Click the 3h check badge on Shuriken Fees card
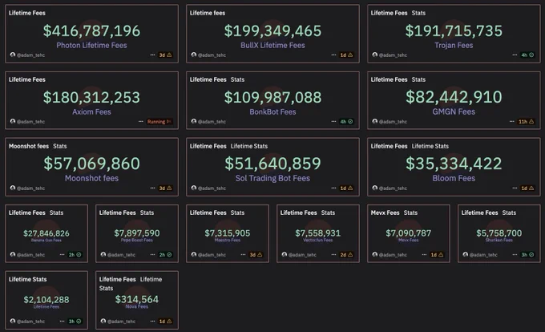 527,255
